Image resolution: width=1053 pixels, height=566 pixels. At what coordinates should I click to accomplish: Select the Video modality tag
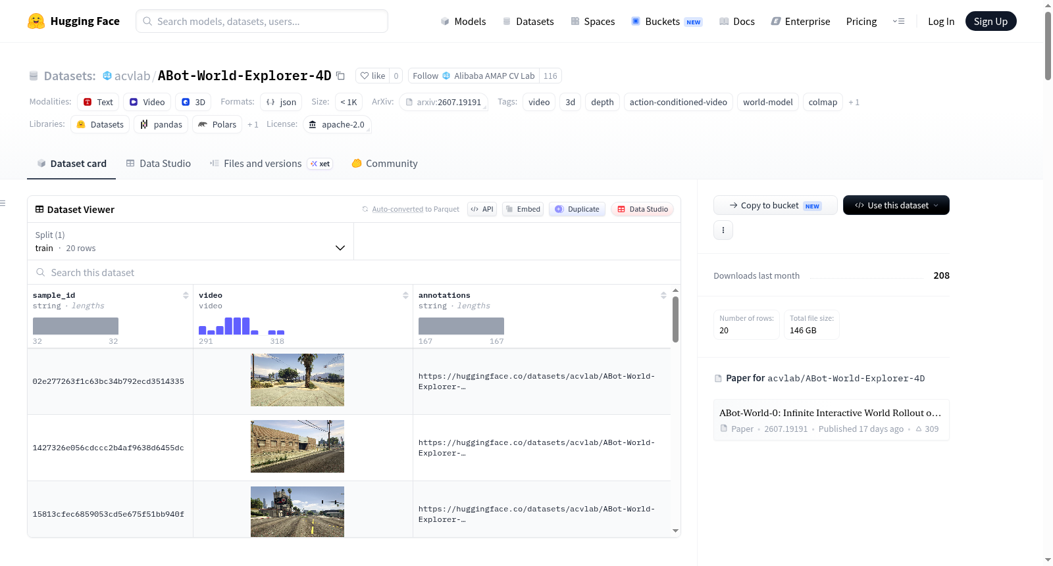[147, 102]
